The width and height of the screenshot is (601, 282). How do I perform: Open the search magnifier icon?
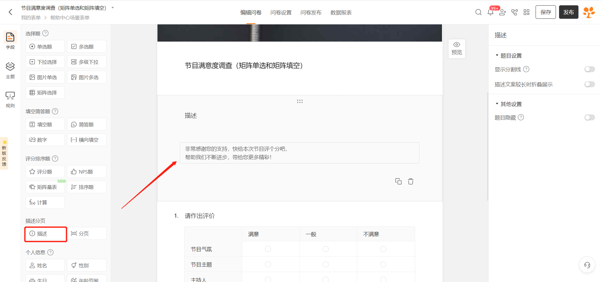coord(478,12)
